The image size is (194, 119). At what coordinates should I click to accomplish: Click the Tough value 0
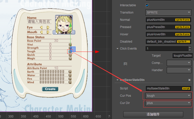(50, 51)
